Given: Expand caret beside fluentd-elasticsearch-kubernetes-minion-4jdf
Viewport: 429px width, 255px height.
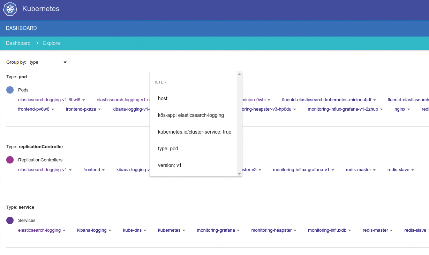Looking at the screenshot, I should [x=375, y=100].
